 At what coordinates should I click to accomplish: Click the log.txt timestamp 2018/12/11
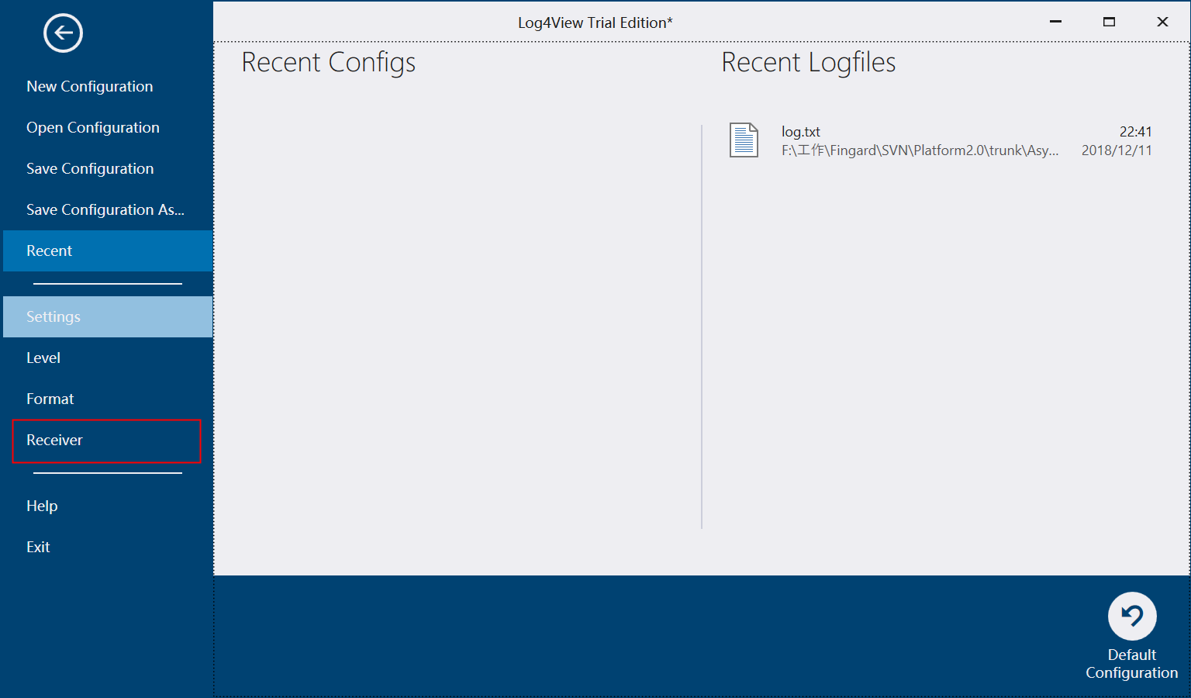[x=1117, y=150]
